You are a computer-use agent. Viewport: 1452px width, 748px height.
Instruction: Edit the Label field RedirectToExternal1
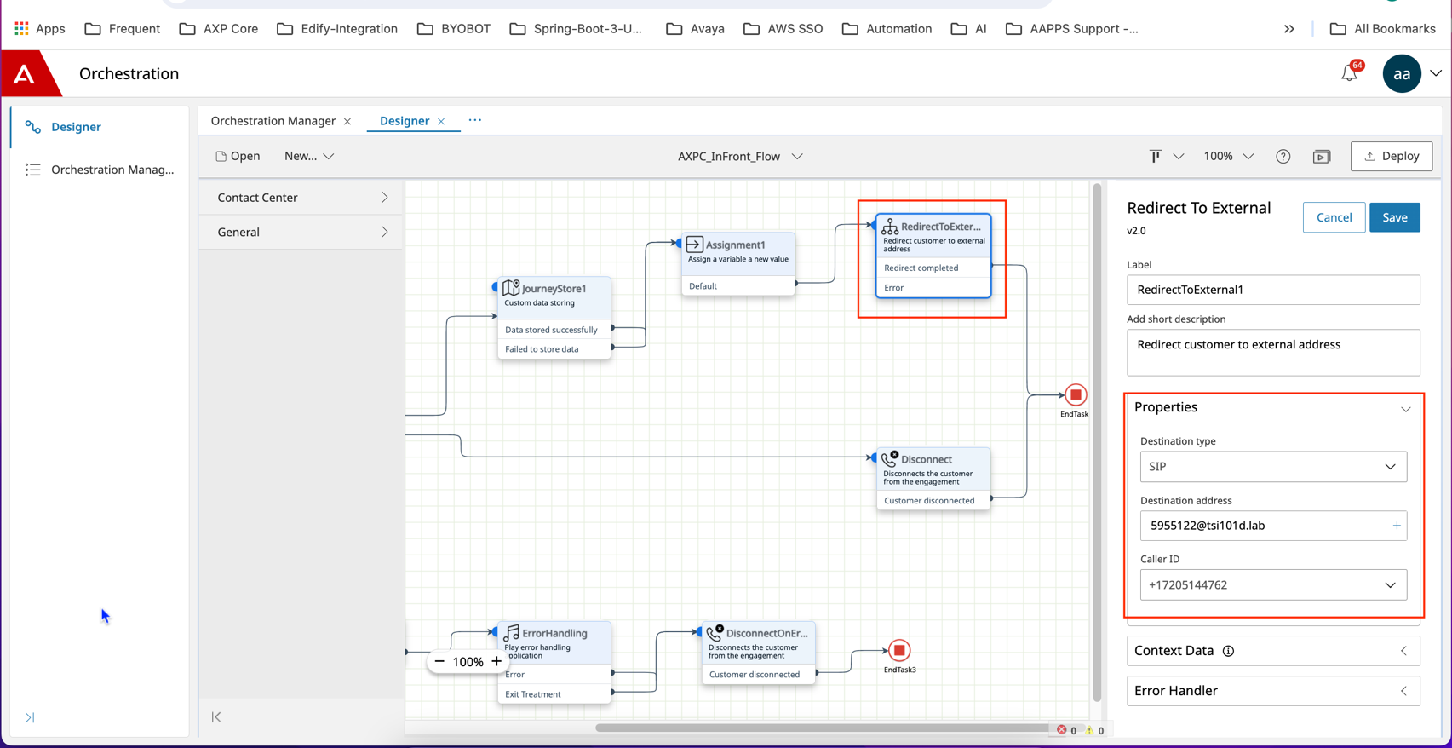(x=1273, y=290)
